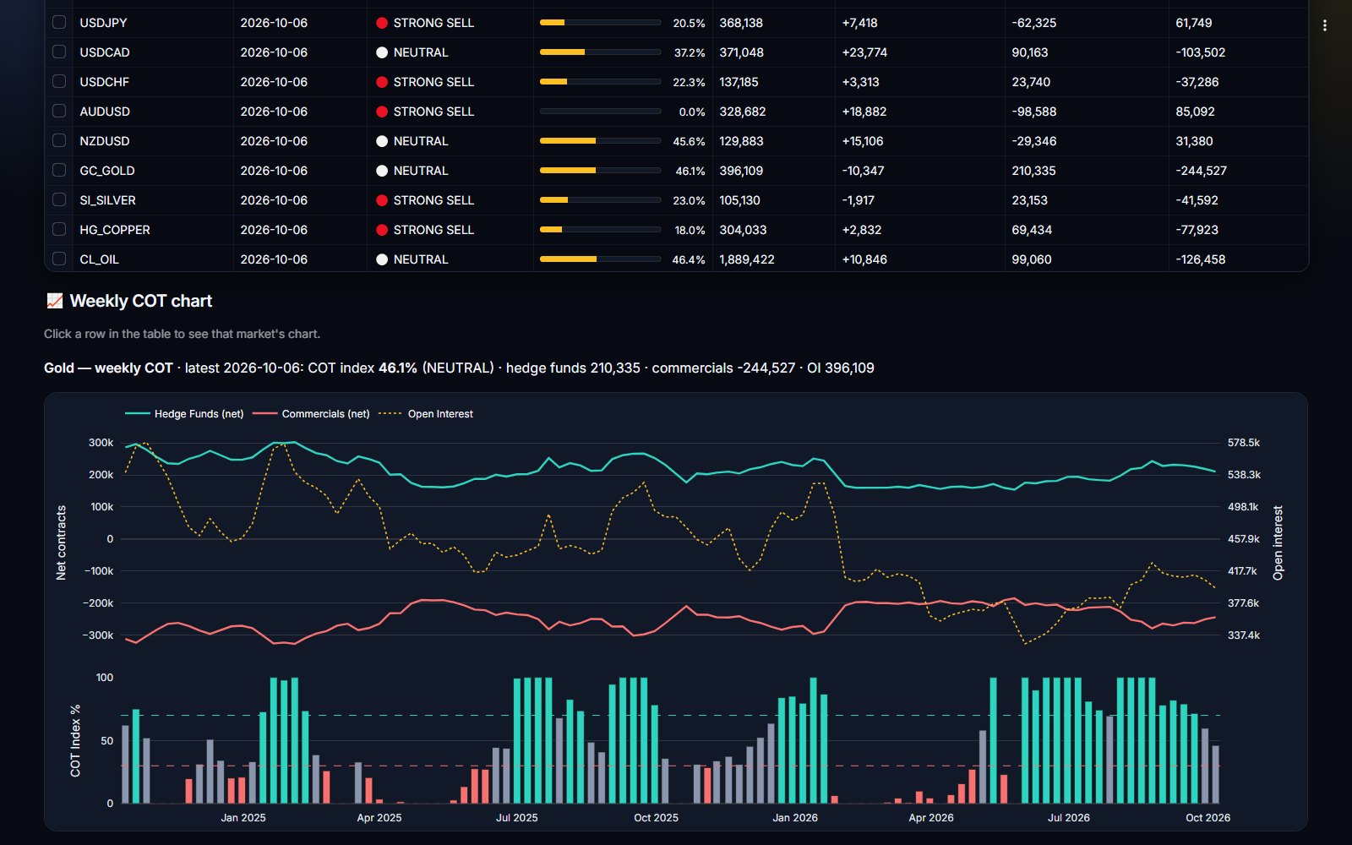
Task: Click white signal dot in USDCAD row
Action: (382, 52)
